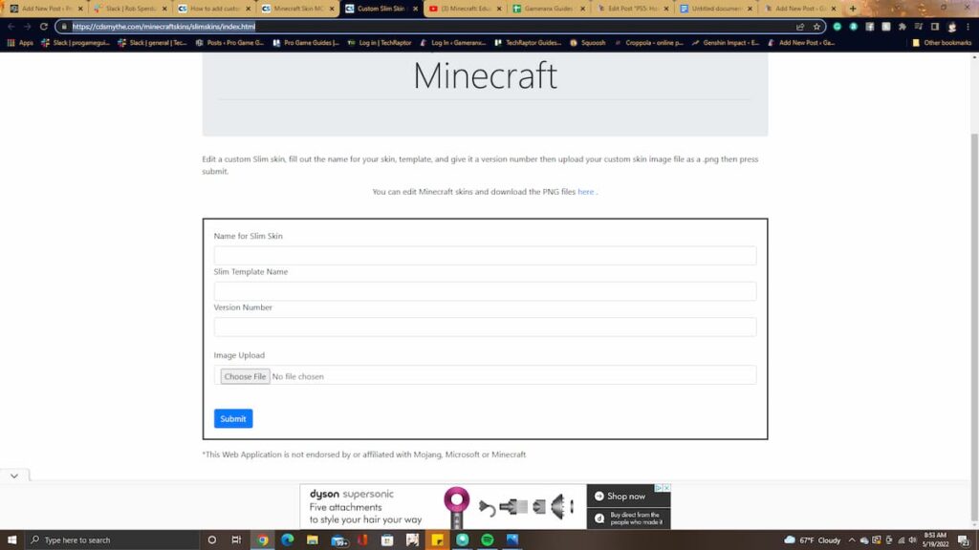The width and height of the screenshot is (979, 550).
Task: Open Cortana circle on the taskbar
Action: point(211,540)
